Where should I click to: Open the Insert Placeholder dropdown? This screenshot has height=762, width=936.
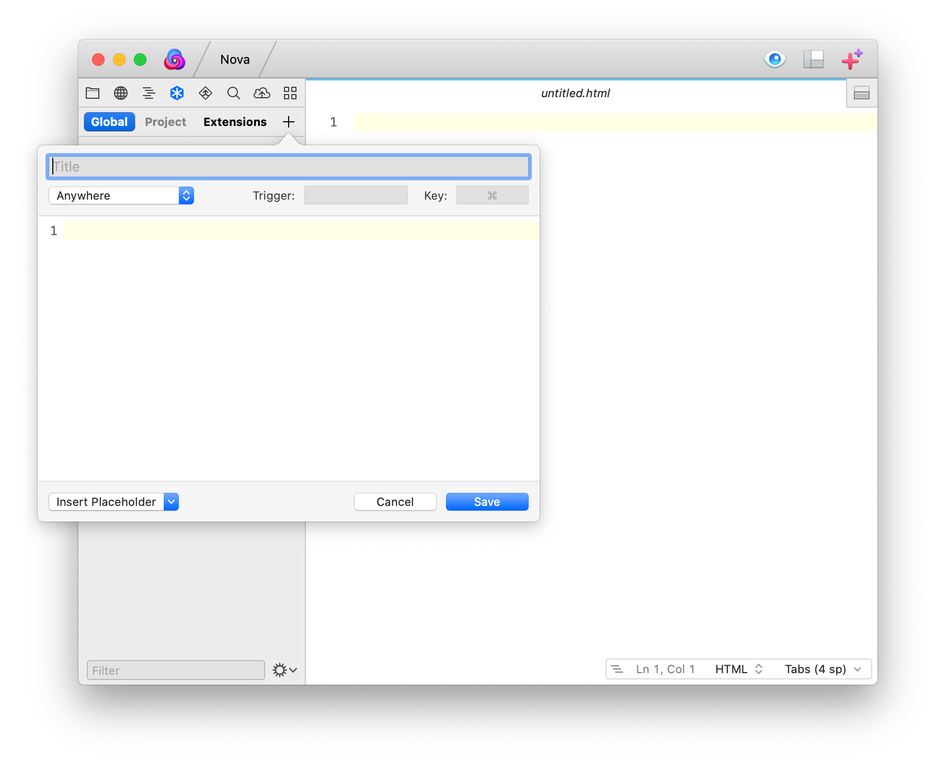113,502
